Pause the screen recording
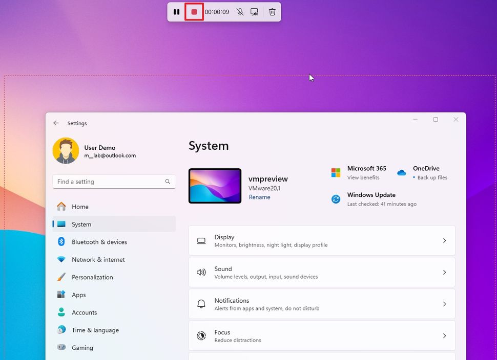 pyautogui.click(x=177, y=11)
